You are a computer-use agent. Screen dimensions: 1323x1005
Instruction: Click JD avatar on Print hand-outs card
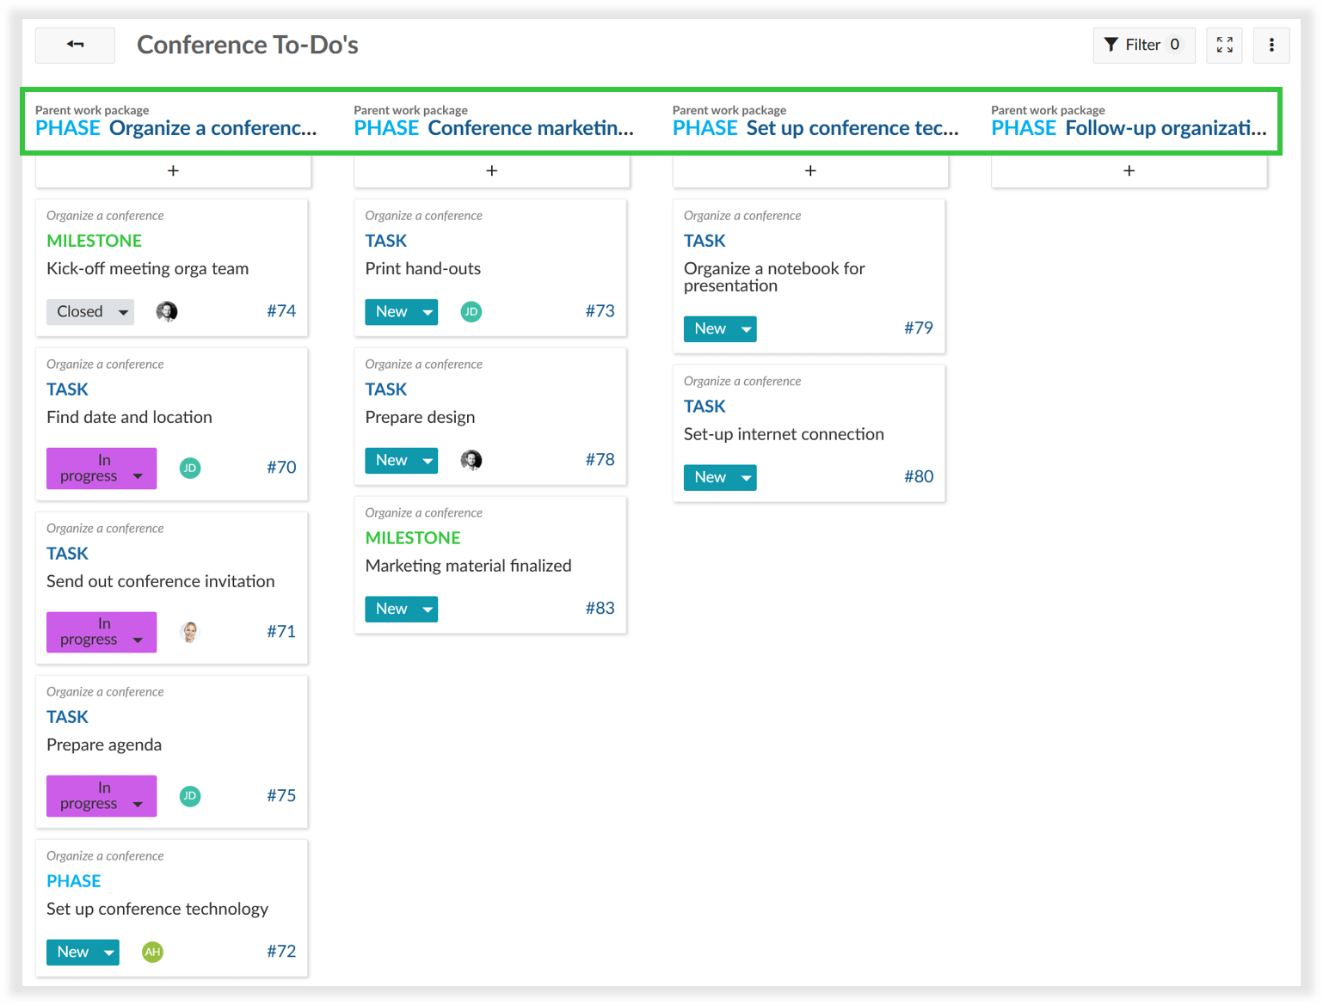point(471,311)
